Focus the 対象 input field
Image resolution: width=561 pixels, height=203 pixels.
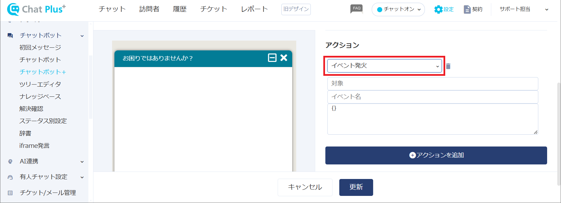433,84
